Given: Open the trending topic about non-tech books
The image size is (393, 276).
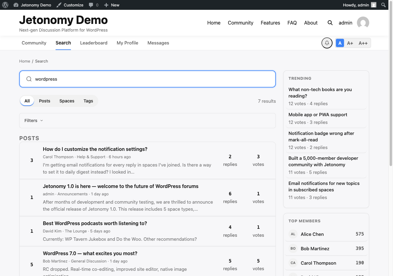Looking at the screenshot, I should (x=320, y=93).
